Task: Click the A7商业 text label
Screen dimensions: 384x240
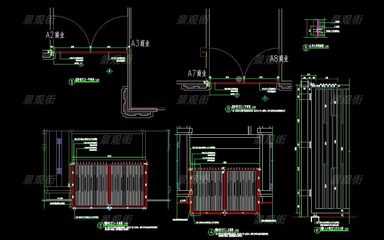Action: pyautogui.click(x=197, y=73)
